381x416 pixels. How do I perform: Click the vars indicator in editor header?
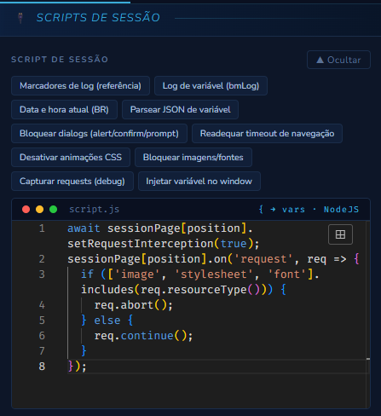[x=293, y=210]
